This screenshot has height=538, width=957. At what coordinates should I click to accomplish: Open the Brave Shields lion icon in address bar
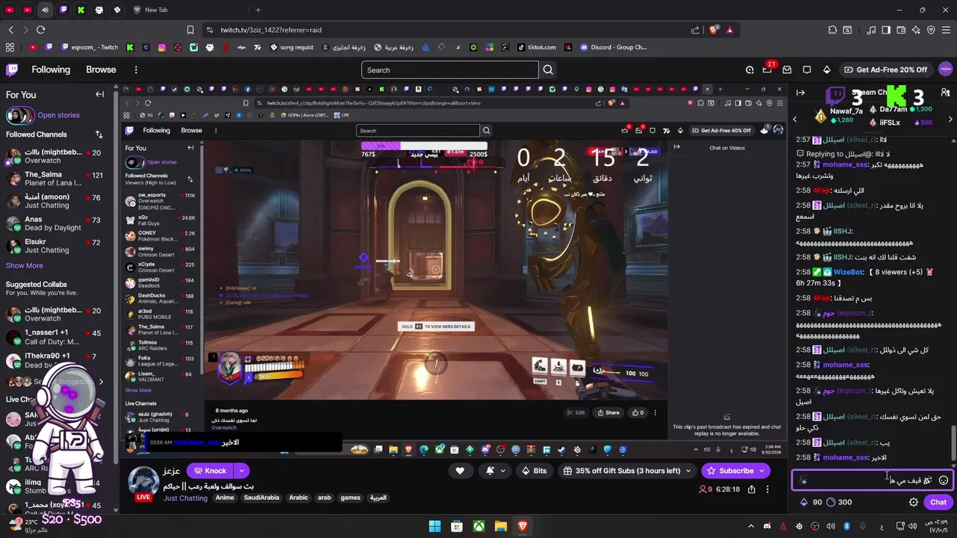click(714, 30)
